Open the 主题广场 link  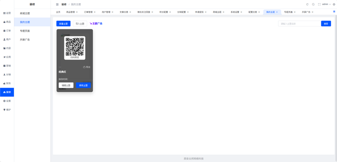pos(96,24)
